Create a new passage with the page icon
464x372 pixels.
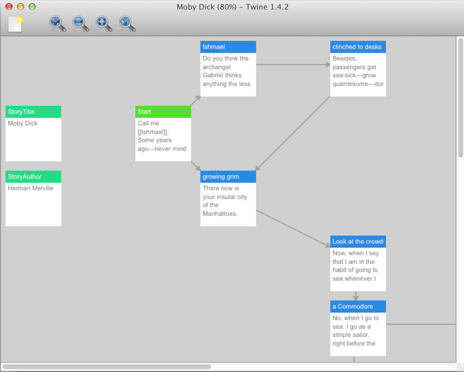pyautogui.click(x=14, y=24)
